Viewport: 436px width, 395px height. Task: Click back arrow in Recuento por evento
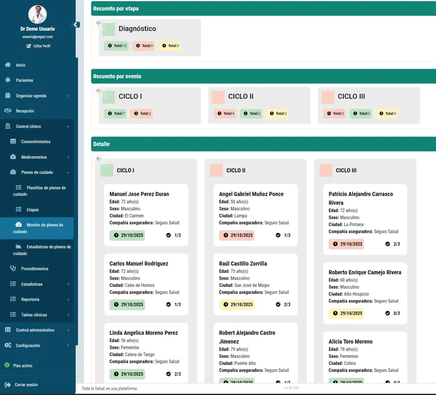(x=99, y=91)
